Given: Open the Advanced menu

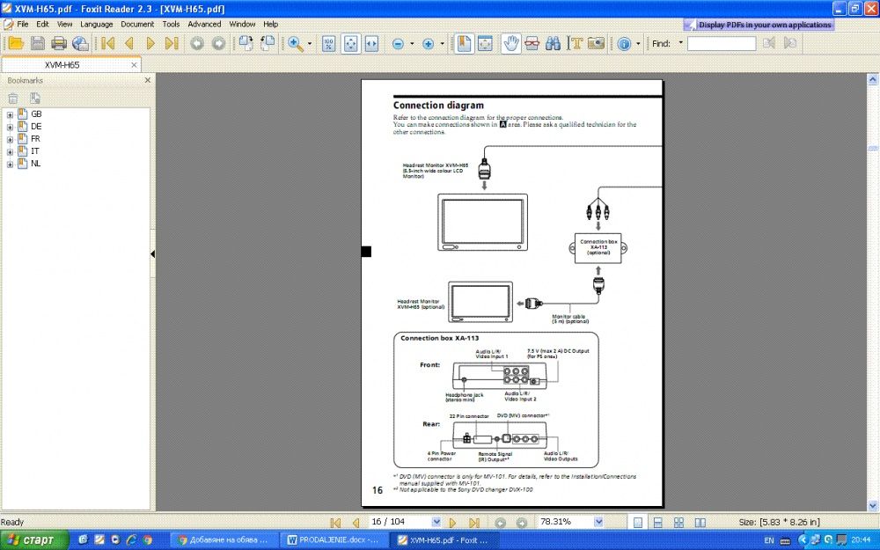Looking at the screenshot, I should coord(204,24).
